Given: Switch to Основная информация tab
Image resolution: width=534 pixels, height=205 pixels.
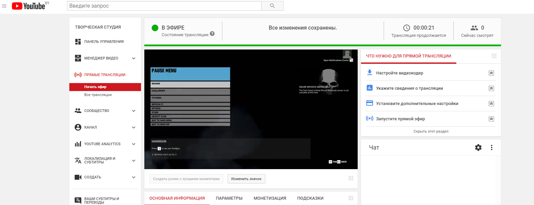Looking at the screenshot, I should click(177, 198).
